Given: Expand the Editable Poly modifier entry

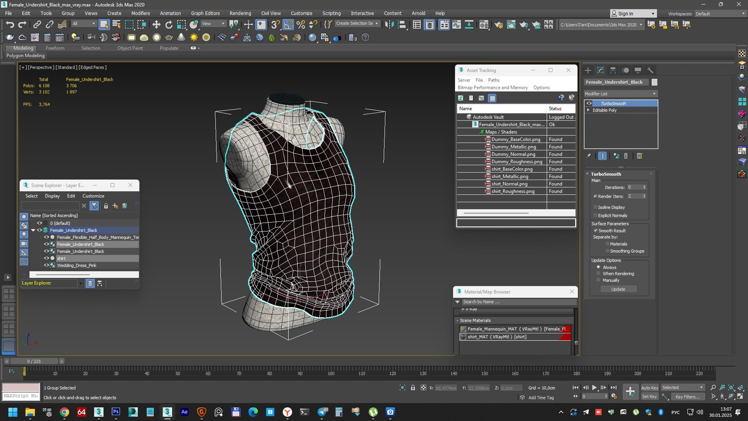Looking at the screenshot, I should click(588, 110).
